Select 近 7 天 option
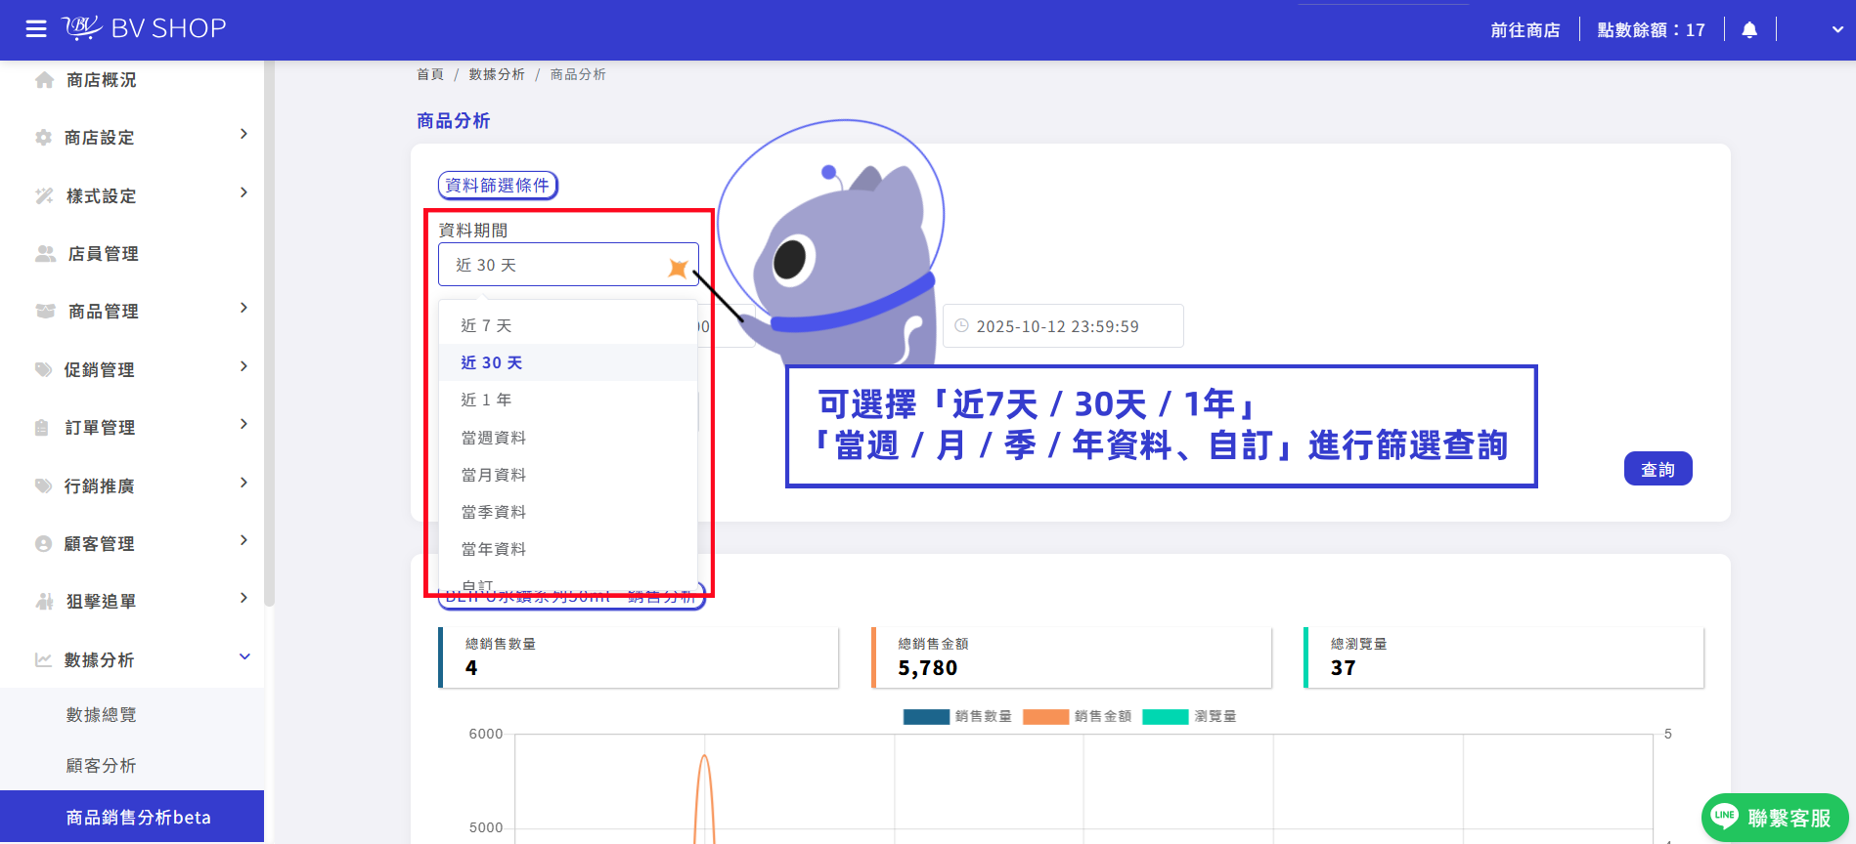1856x844 pixels. [567, 325]
